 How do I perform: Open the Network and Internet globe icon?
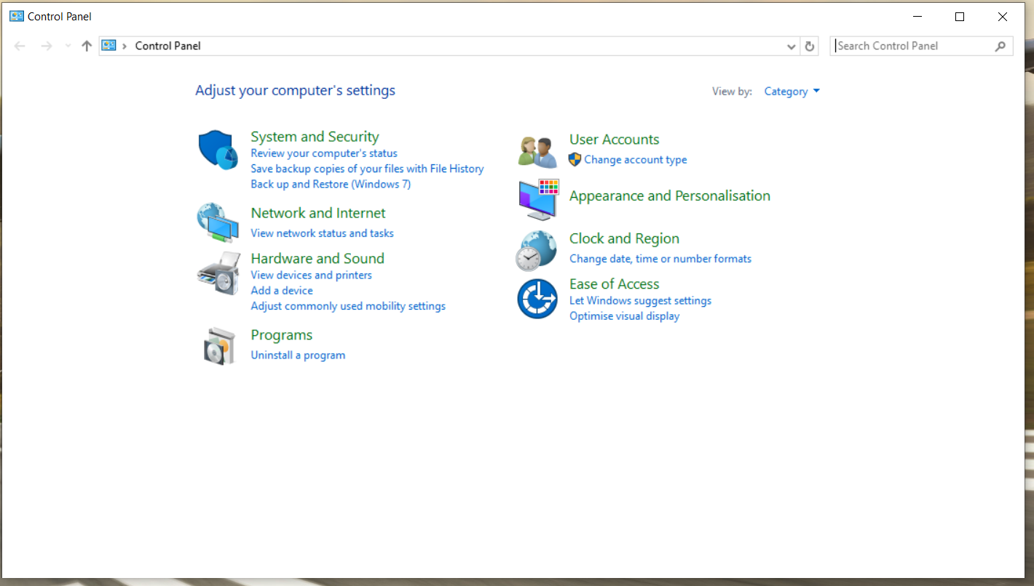[x=218, y=222]
